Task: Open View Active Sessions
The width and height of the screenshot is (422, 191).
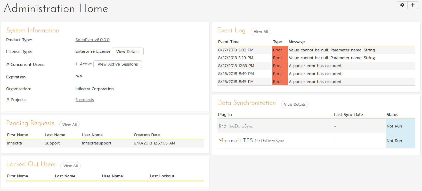Action: coord(118,64)
